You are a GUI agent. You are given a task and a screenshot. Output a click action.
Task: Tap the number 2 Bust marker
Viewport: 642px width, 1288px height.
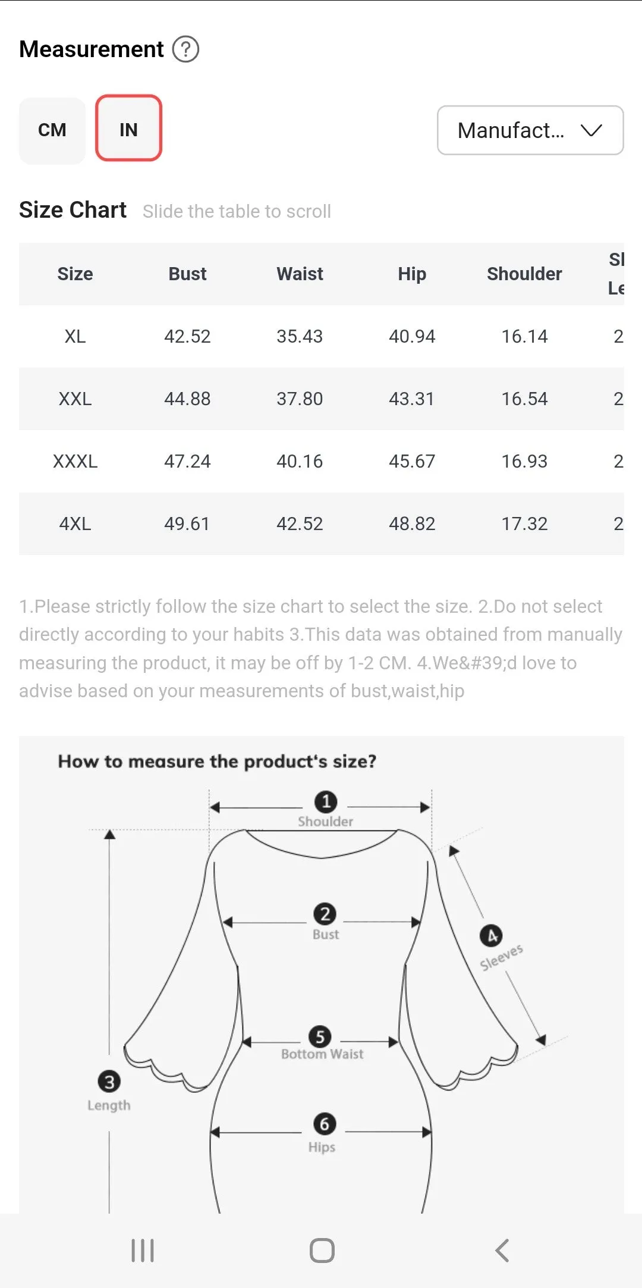(325, 914)
